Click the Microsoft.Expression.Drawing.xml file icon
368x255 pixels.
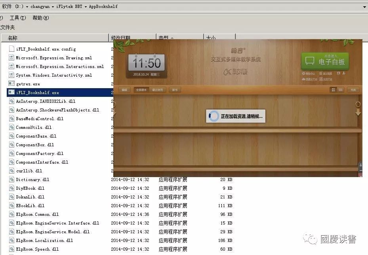11,57
